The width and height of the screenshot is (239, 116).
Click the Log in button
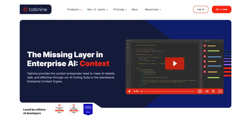(201, 10)
